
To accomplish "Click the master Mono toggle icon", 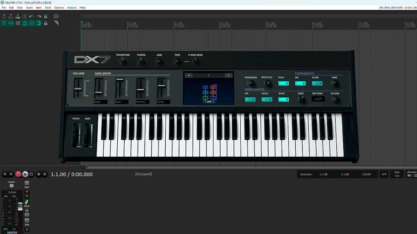I will [x=27, y=183].
